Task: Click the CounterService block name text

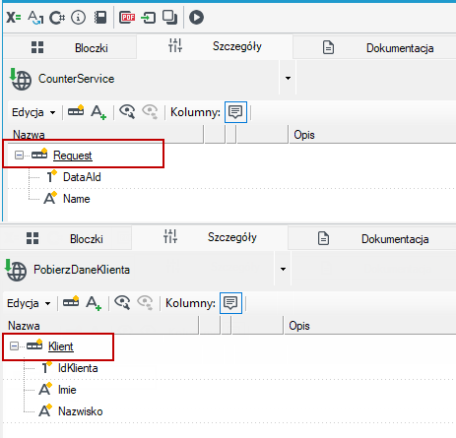Action: (76, 79)
